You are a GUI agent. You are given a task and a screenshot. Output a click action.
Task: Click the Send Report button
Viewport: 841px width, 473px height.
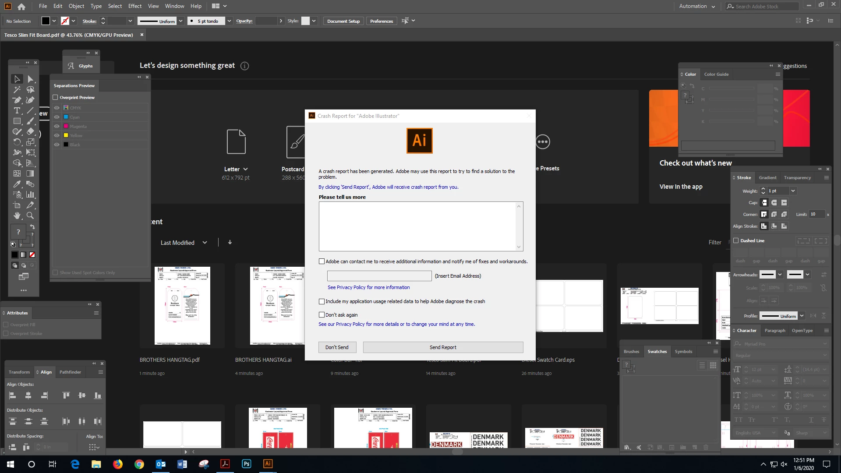(443, 347)
